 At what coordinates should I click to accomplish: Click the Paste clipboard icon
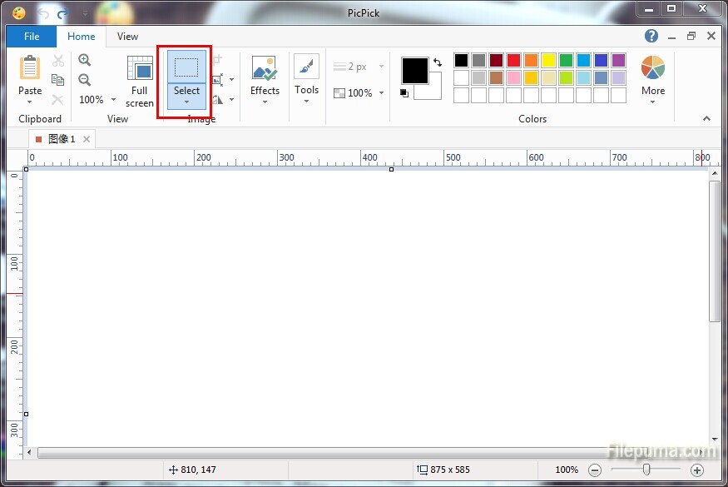[x=30, y=68]
